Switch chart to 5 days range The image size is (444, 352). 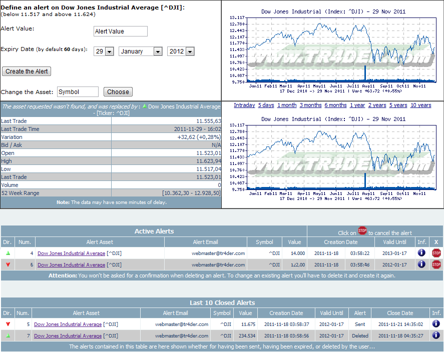pos(266,105)
